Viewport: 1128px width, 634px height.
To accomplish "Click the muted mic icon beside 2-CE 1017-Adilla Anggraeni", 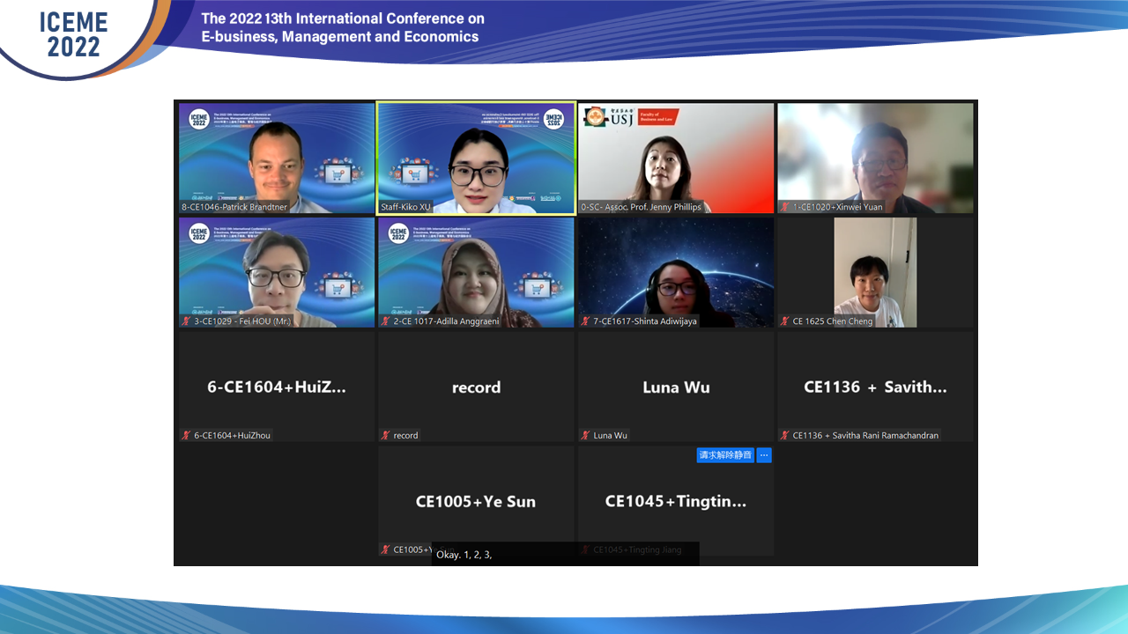I will tap(385, 321).
